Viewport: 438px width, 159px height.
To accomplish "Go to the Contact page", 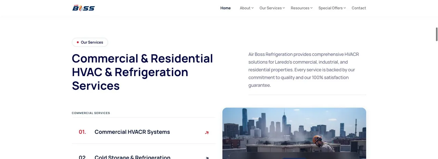I will (x=359, y=8).
